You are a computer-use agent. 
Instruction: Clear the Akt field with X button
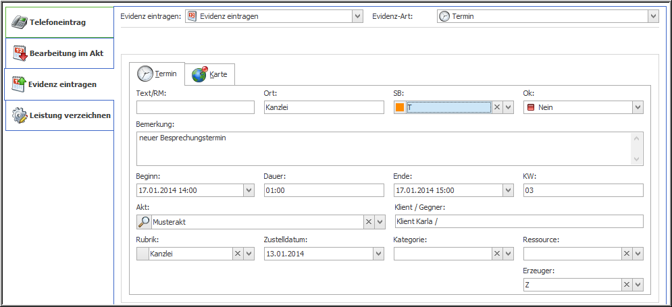point(369,222)
